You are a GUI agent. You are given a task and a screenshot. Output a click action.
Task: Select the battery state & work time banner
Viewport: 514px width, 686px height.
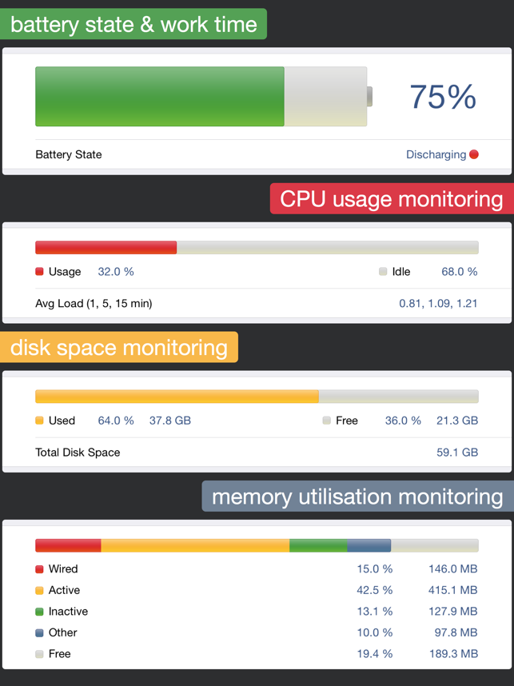pyautogui.click(x=133, y=24)
